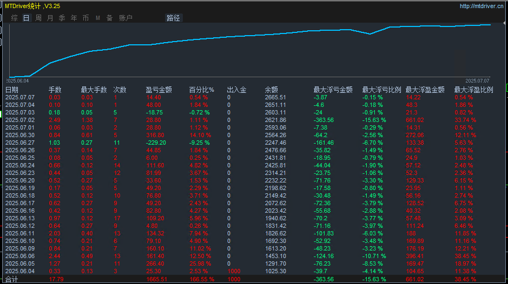Select the 2025.06.04 date cell in table
508x284 pixels.
20,271
